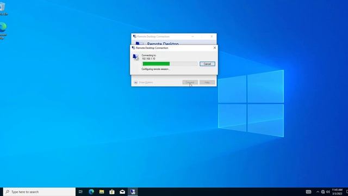Click the IP address 192.168.1.10 text
348x196 pixels.
[148, 59]
